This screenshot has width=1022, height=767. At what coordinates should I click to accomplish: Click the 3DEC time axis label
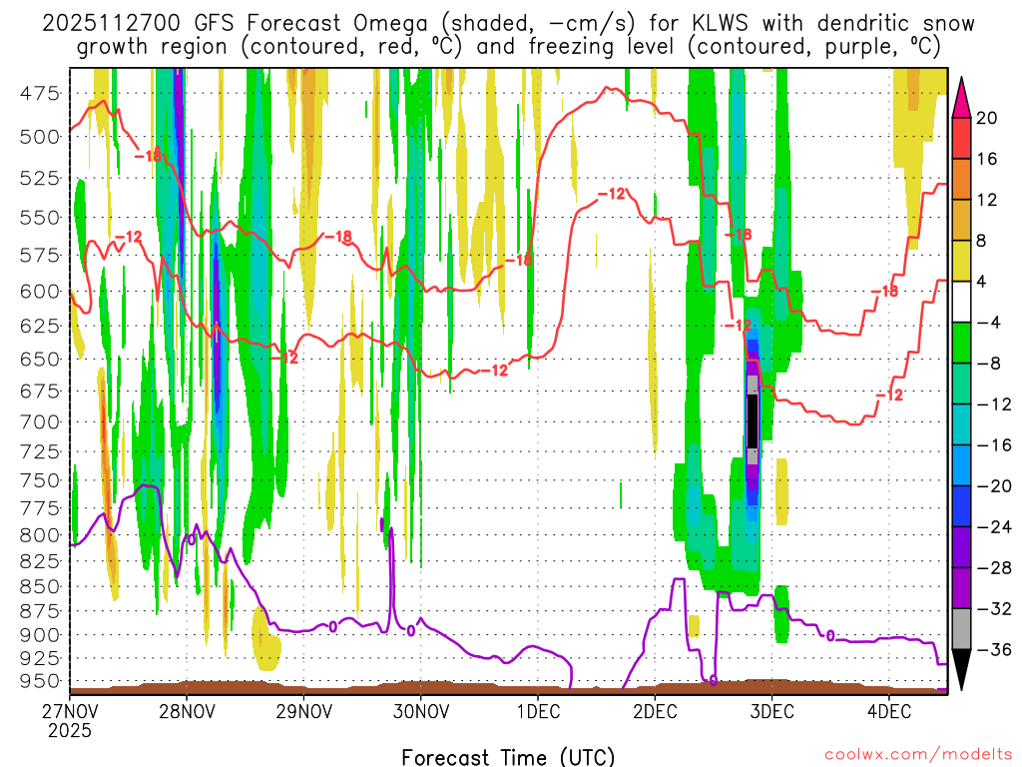tap(772, 711)
